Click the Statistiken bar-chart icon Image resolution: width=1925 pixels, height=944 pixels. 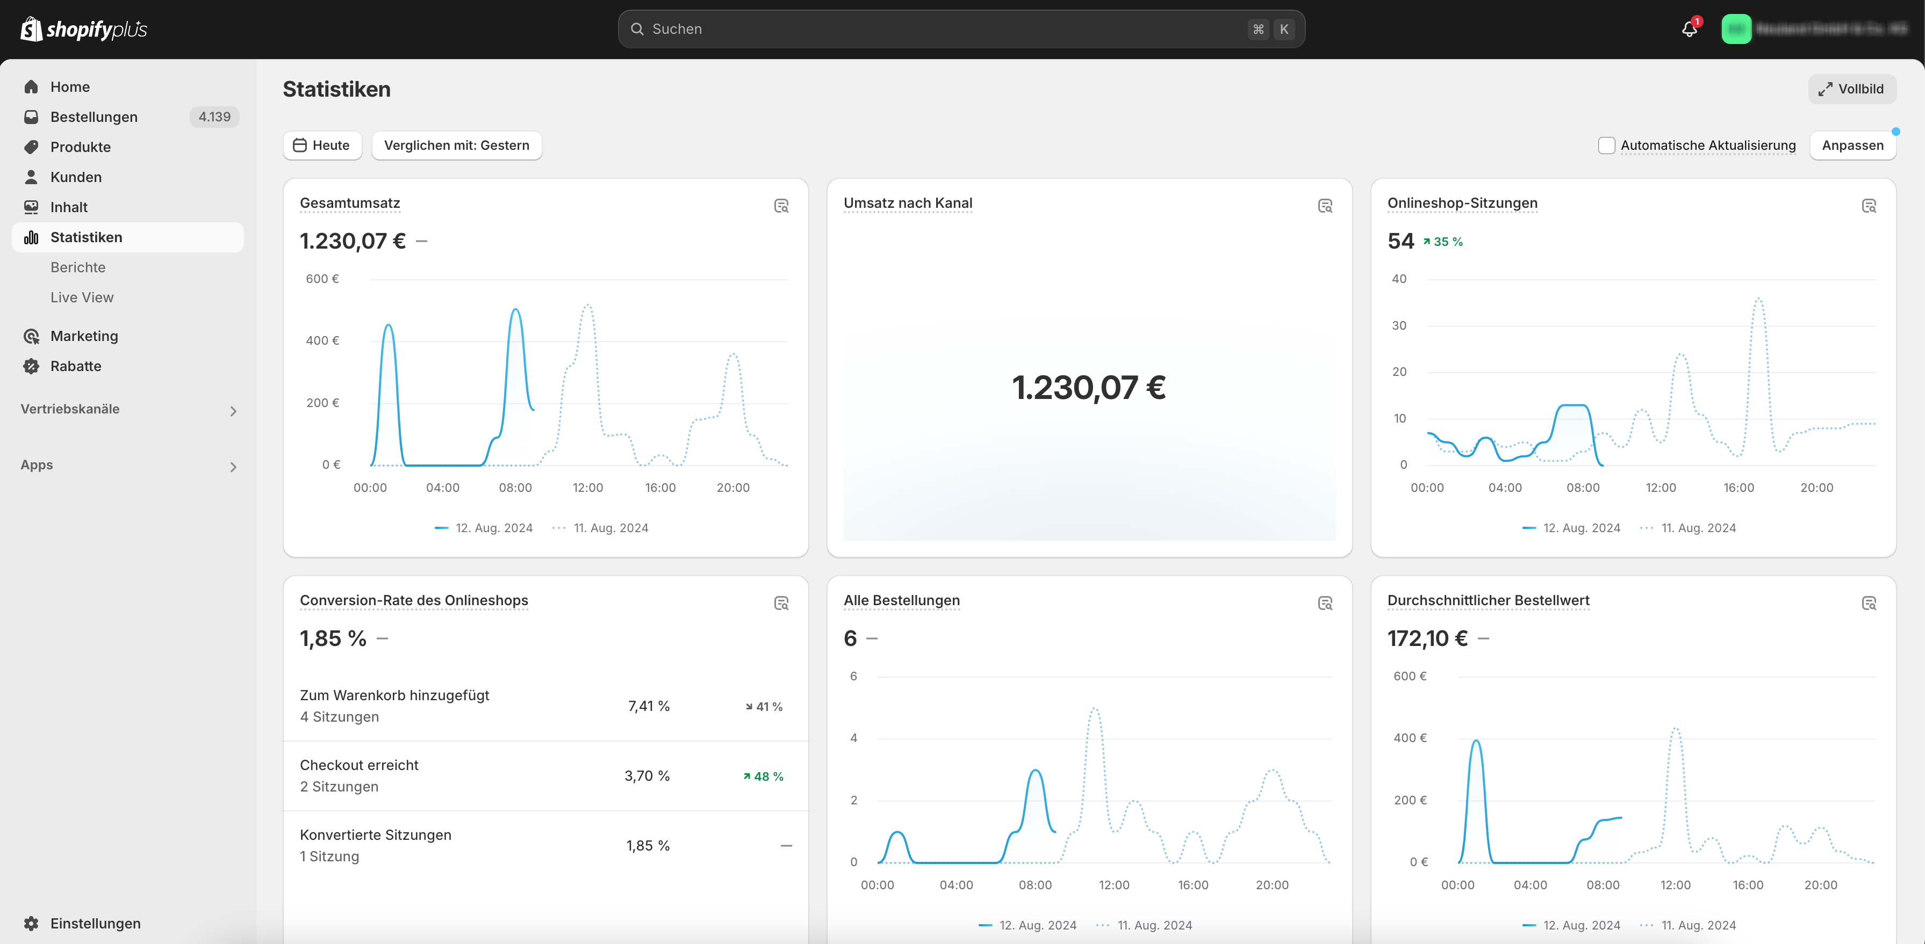pos(31,237)
